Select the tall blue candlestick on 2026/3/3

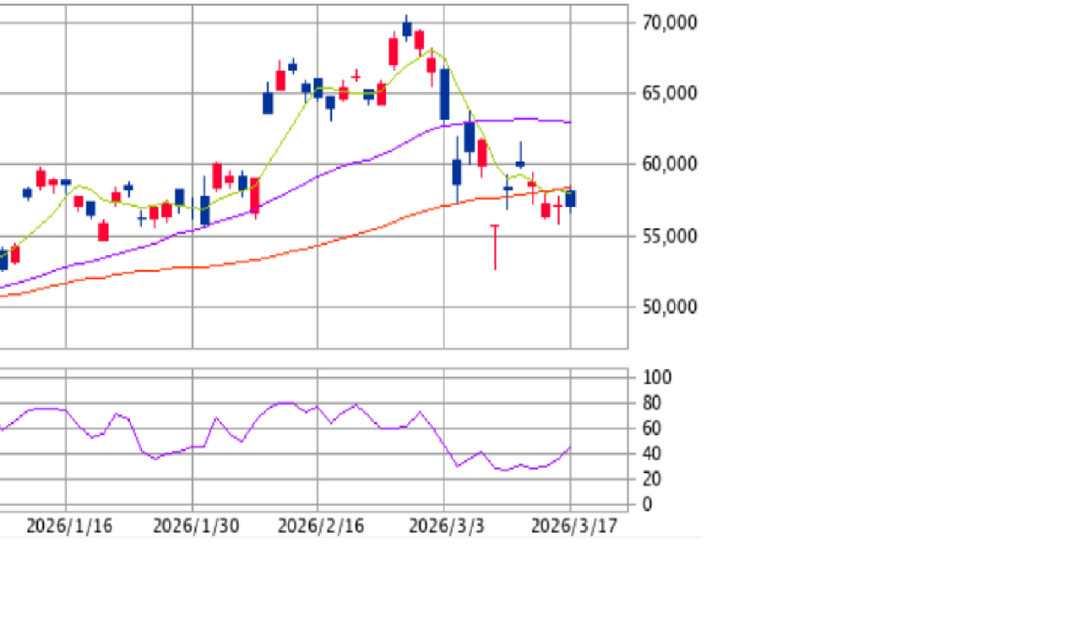tap(444, 94)
